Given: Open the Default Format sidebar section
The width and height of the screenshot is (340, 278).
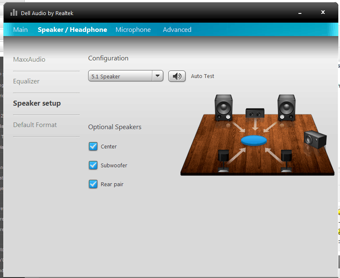Looking at the screenshot, I should (35, 125).
